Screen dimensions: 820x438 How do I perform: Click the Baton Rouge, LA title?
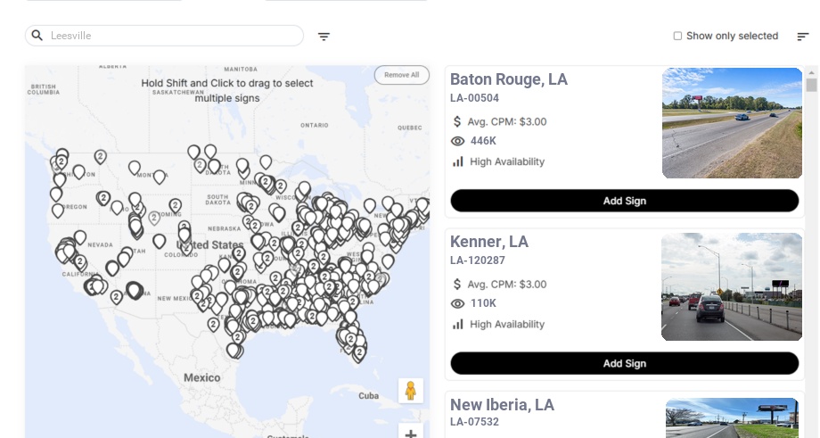pyautogui.click(x=509, y=79)
